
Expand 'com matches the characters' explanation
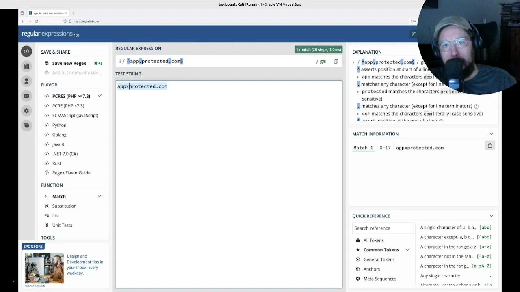click(358, 114)
